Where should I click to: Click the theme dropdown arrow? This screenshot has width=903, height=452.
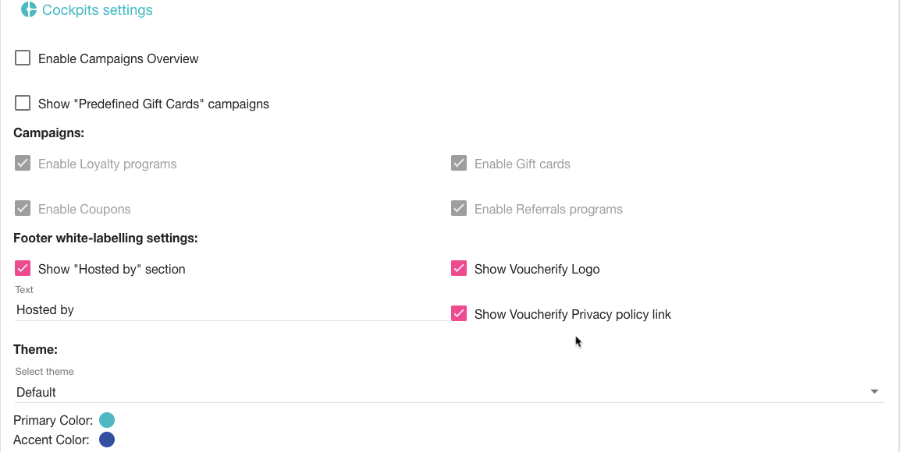[x=874, y=392]
